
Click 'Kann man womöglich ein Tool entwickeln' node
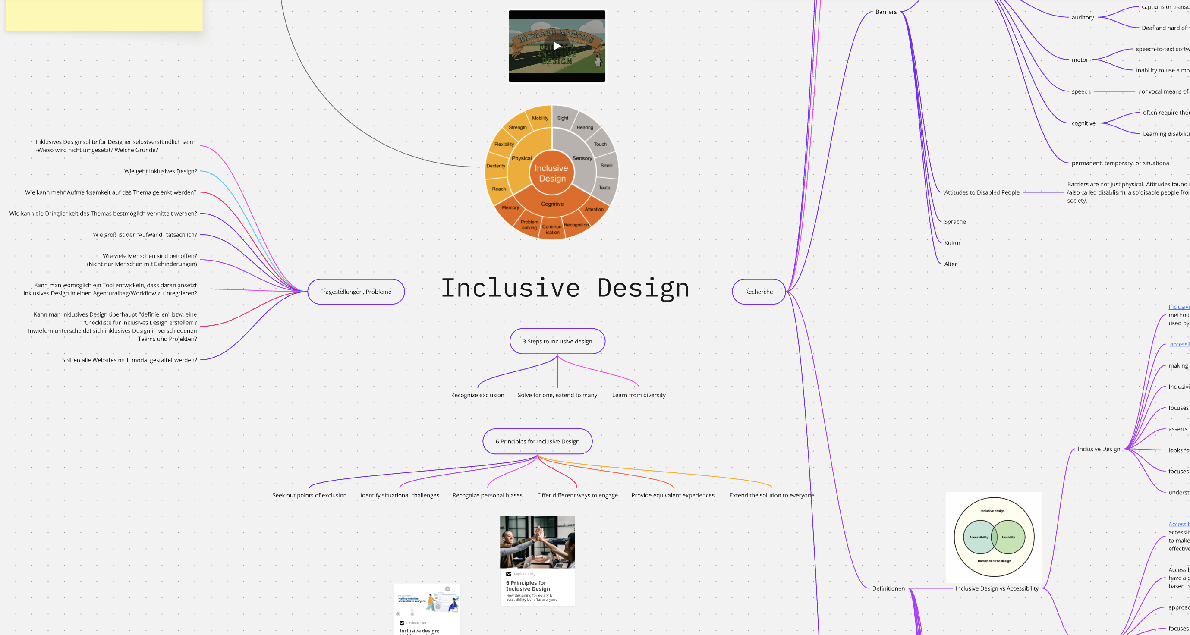(110, 289)
